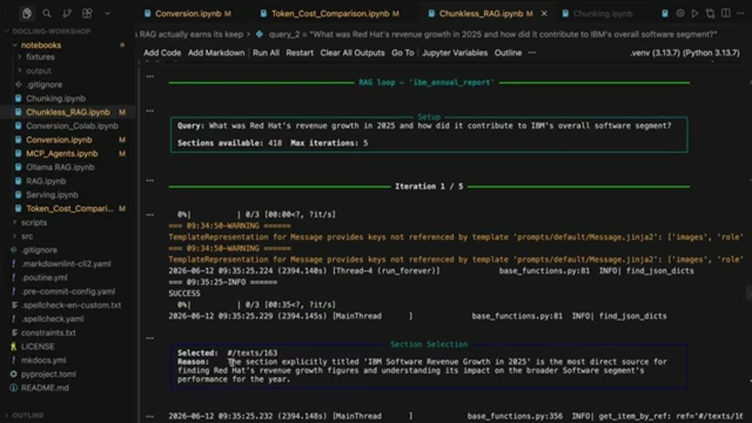This screenshot has width=752, height=423.
Task: Click Run All in notebook toolbar
Action: pyautogui.click(x=266, y=53)
